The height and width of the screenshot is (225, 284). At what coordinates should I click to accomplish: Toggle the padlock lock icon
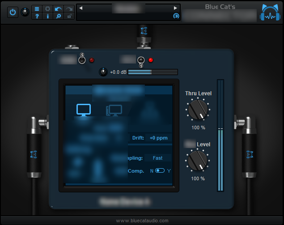pyautogui.click(x=69, y=16)
